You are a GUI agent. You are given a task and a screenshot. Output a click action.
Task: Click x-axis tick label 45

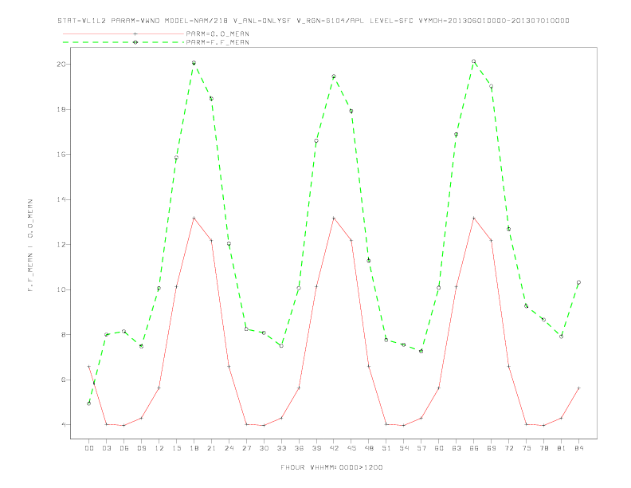point(351,448)
